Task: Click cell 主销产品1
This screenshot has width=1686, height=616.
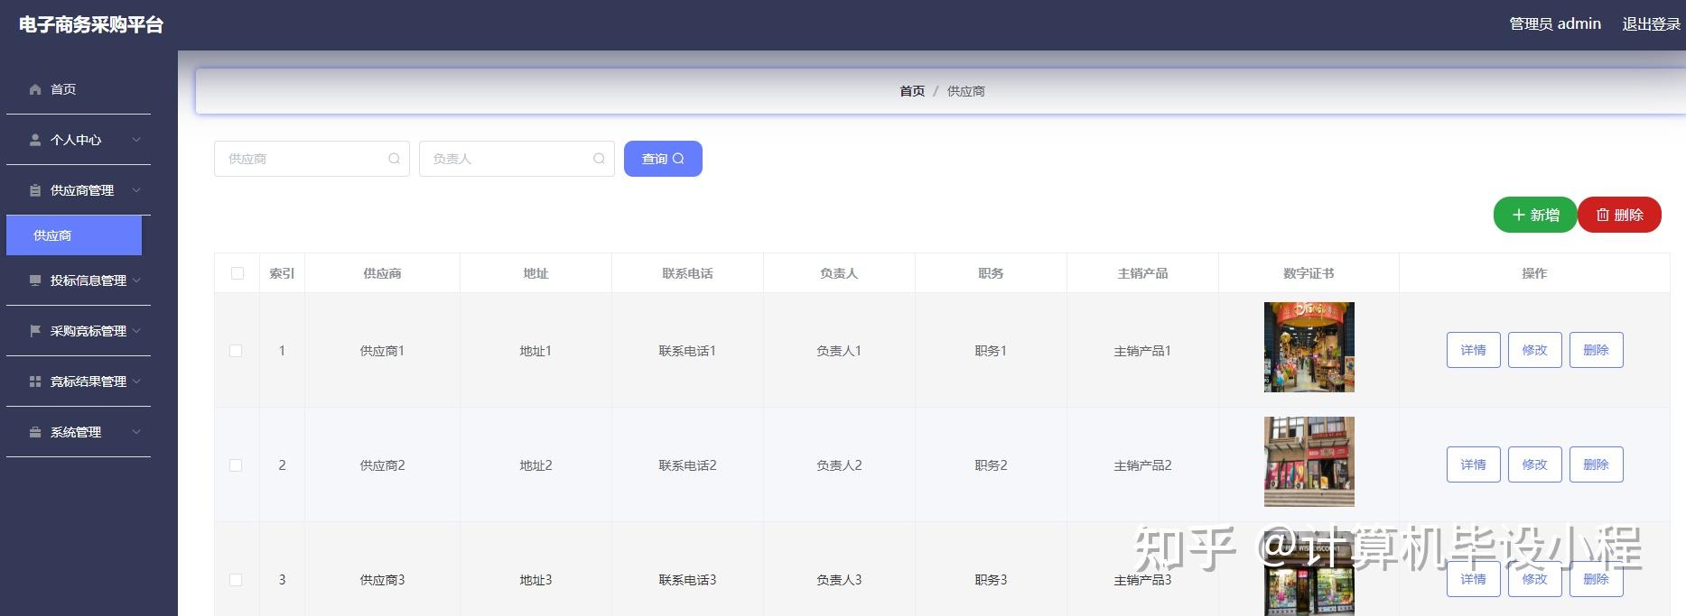Action: [1142, 351]
